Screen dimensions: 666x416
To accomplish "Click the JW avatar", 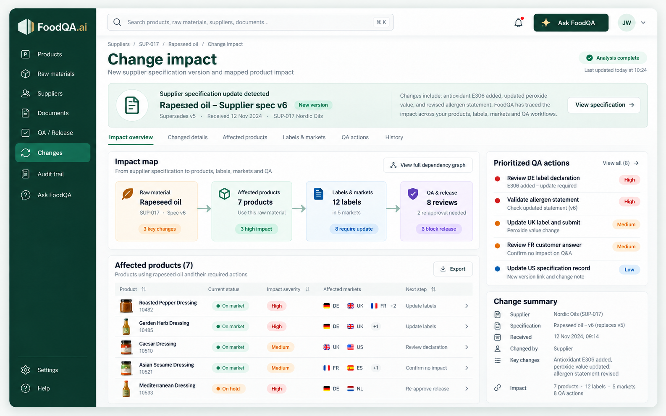I will (x=627, y=23).
